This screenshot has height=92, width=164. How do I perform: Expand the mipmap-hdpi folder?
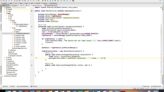pyautogui.click(x=13, y=35)
